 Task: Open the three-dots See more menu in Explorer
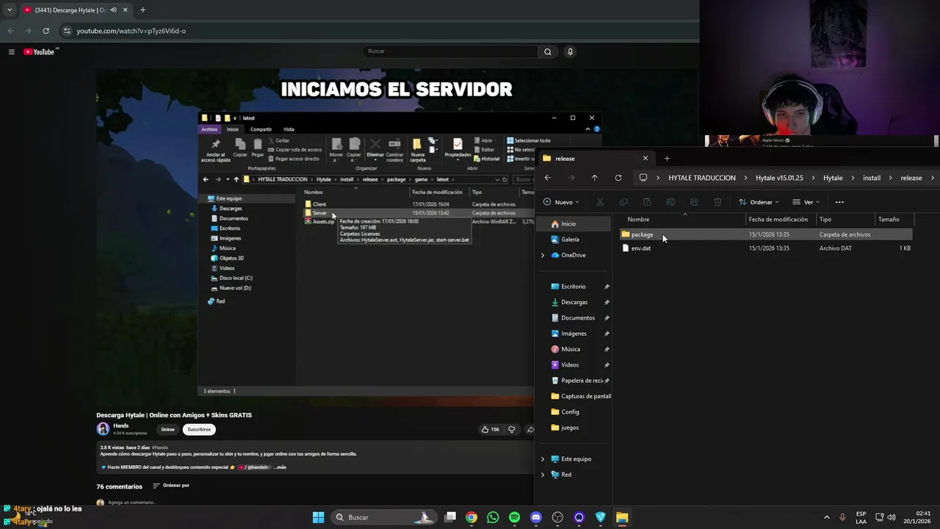[839, 202]
